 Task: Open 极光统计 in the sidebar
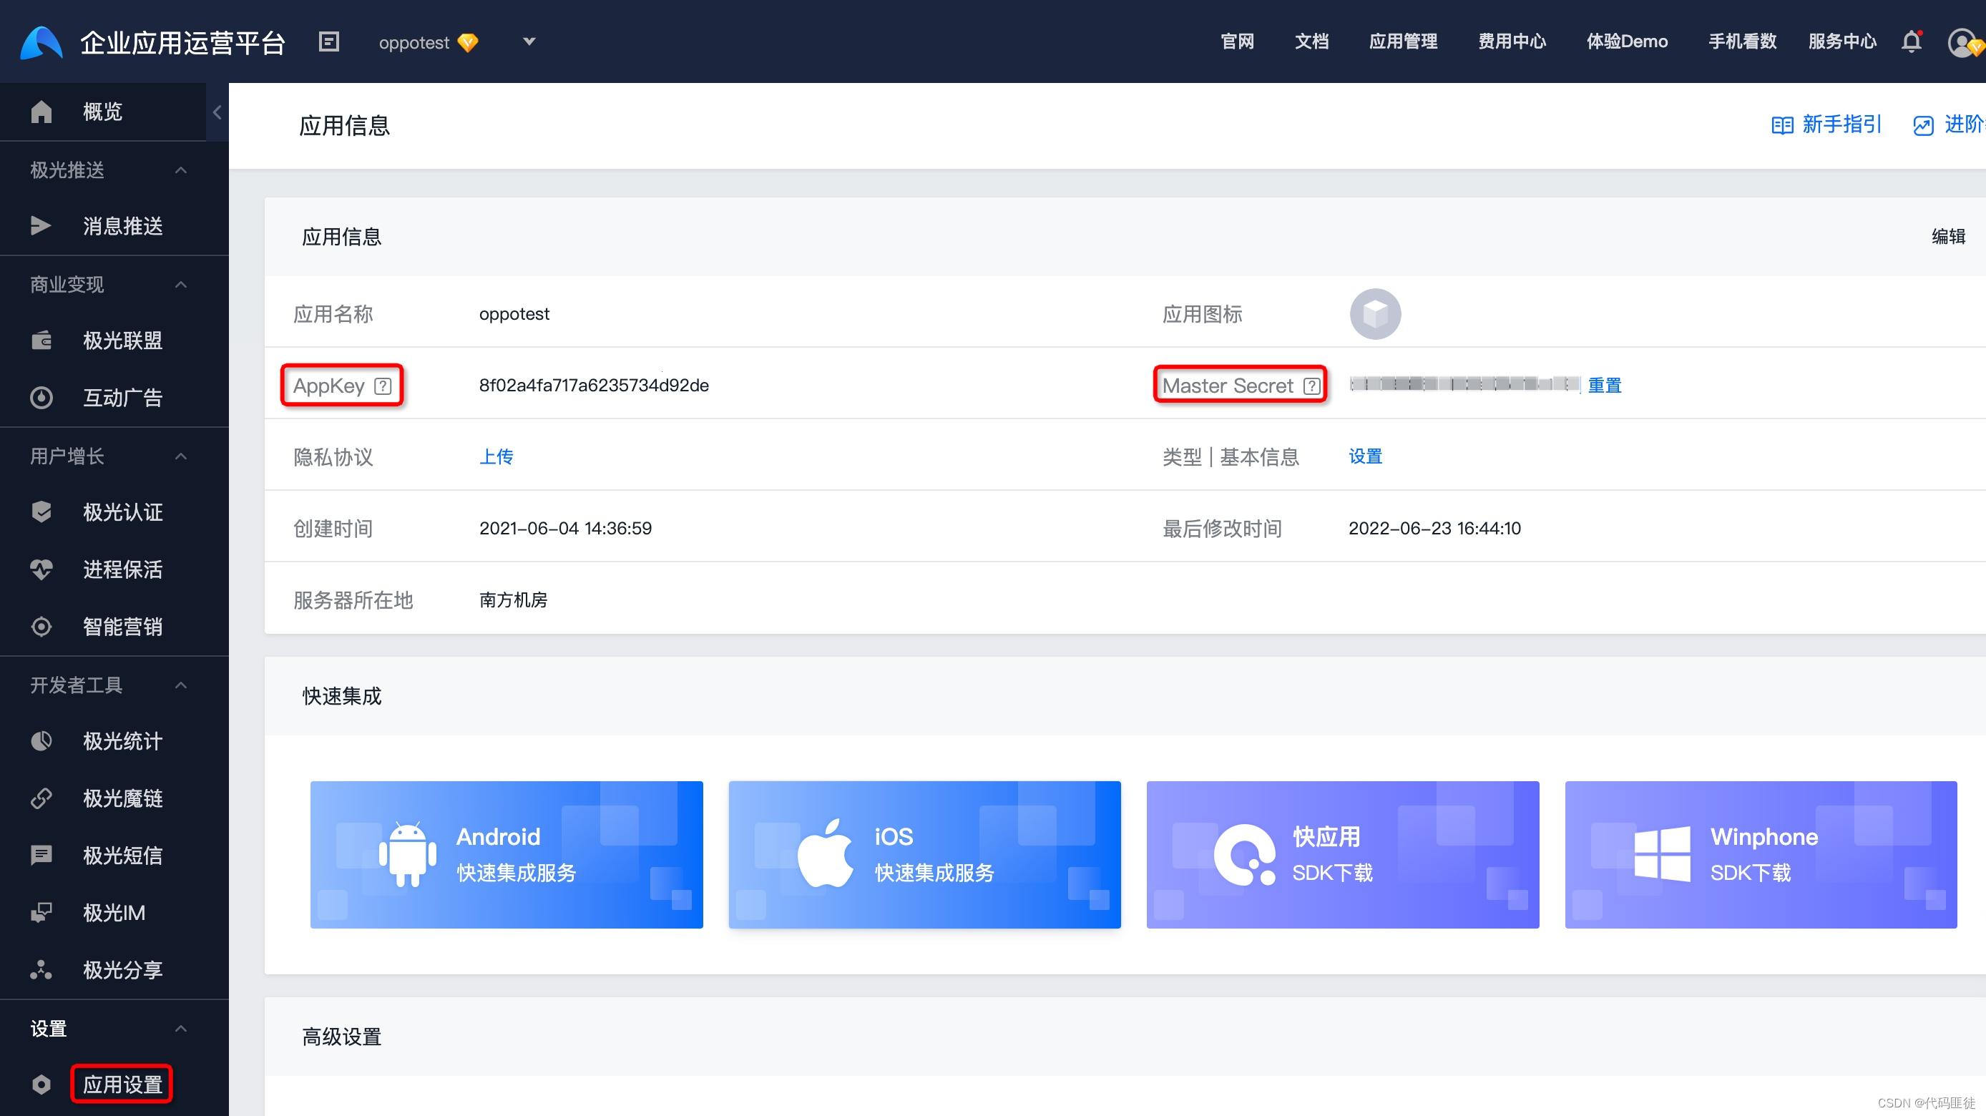tap(114, 741)
